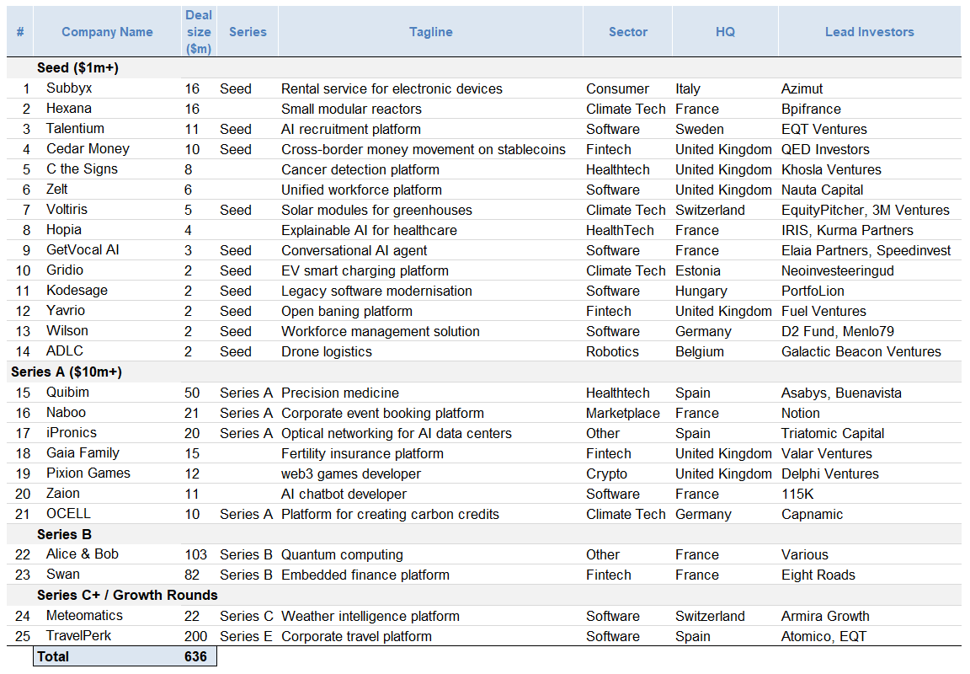Select the Triatomic Capital investor cell

833,433
